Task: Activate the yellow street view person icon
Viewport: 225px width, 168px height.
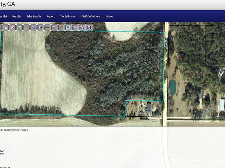Action: [27, 27]
